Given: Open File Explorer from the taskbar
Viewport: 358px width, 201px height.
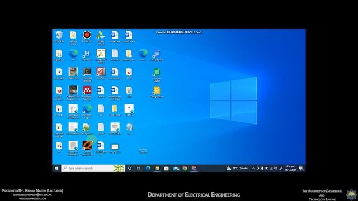Looking at the screenshot, I should click(157, 168).
